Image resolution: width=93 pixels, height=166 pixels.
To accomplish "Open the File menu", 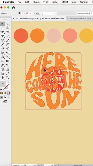I will pyautogui.click(x=20, y=2).
